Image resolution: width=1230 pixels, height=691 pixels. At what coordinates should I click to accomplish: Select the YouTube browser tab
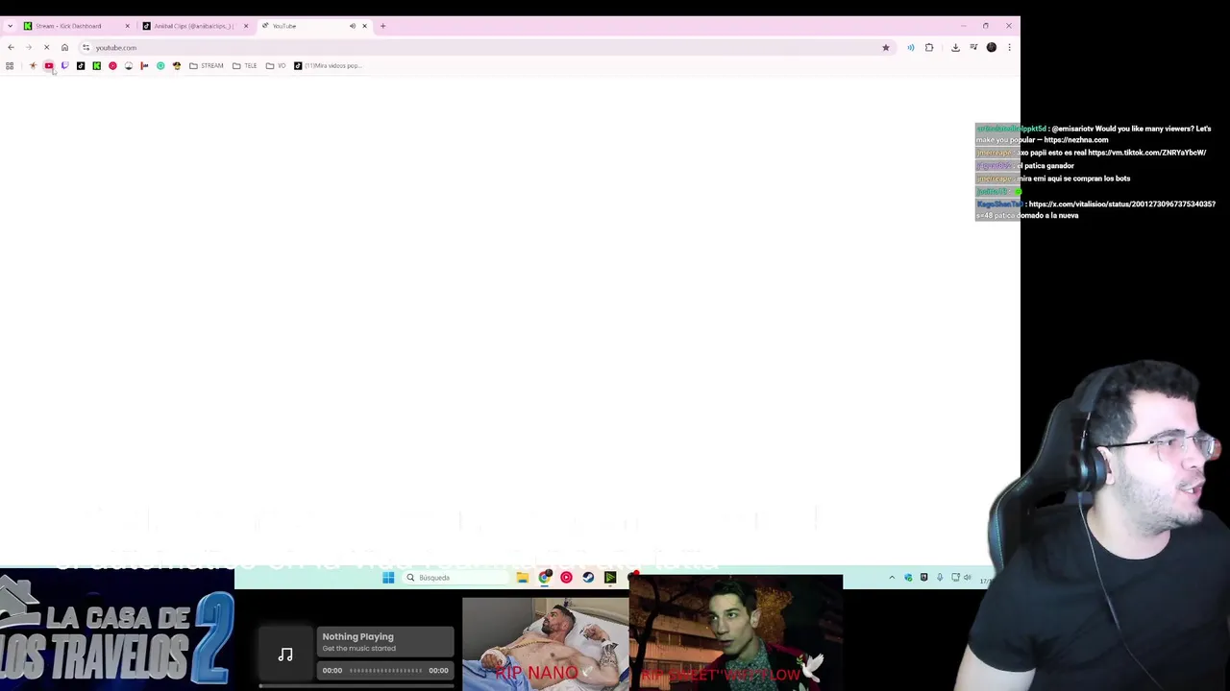(314, 26)
